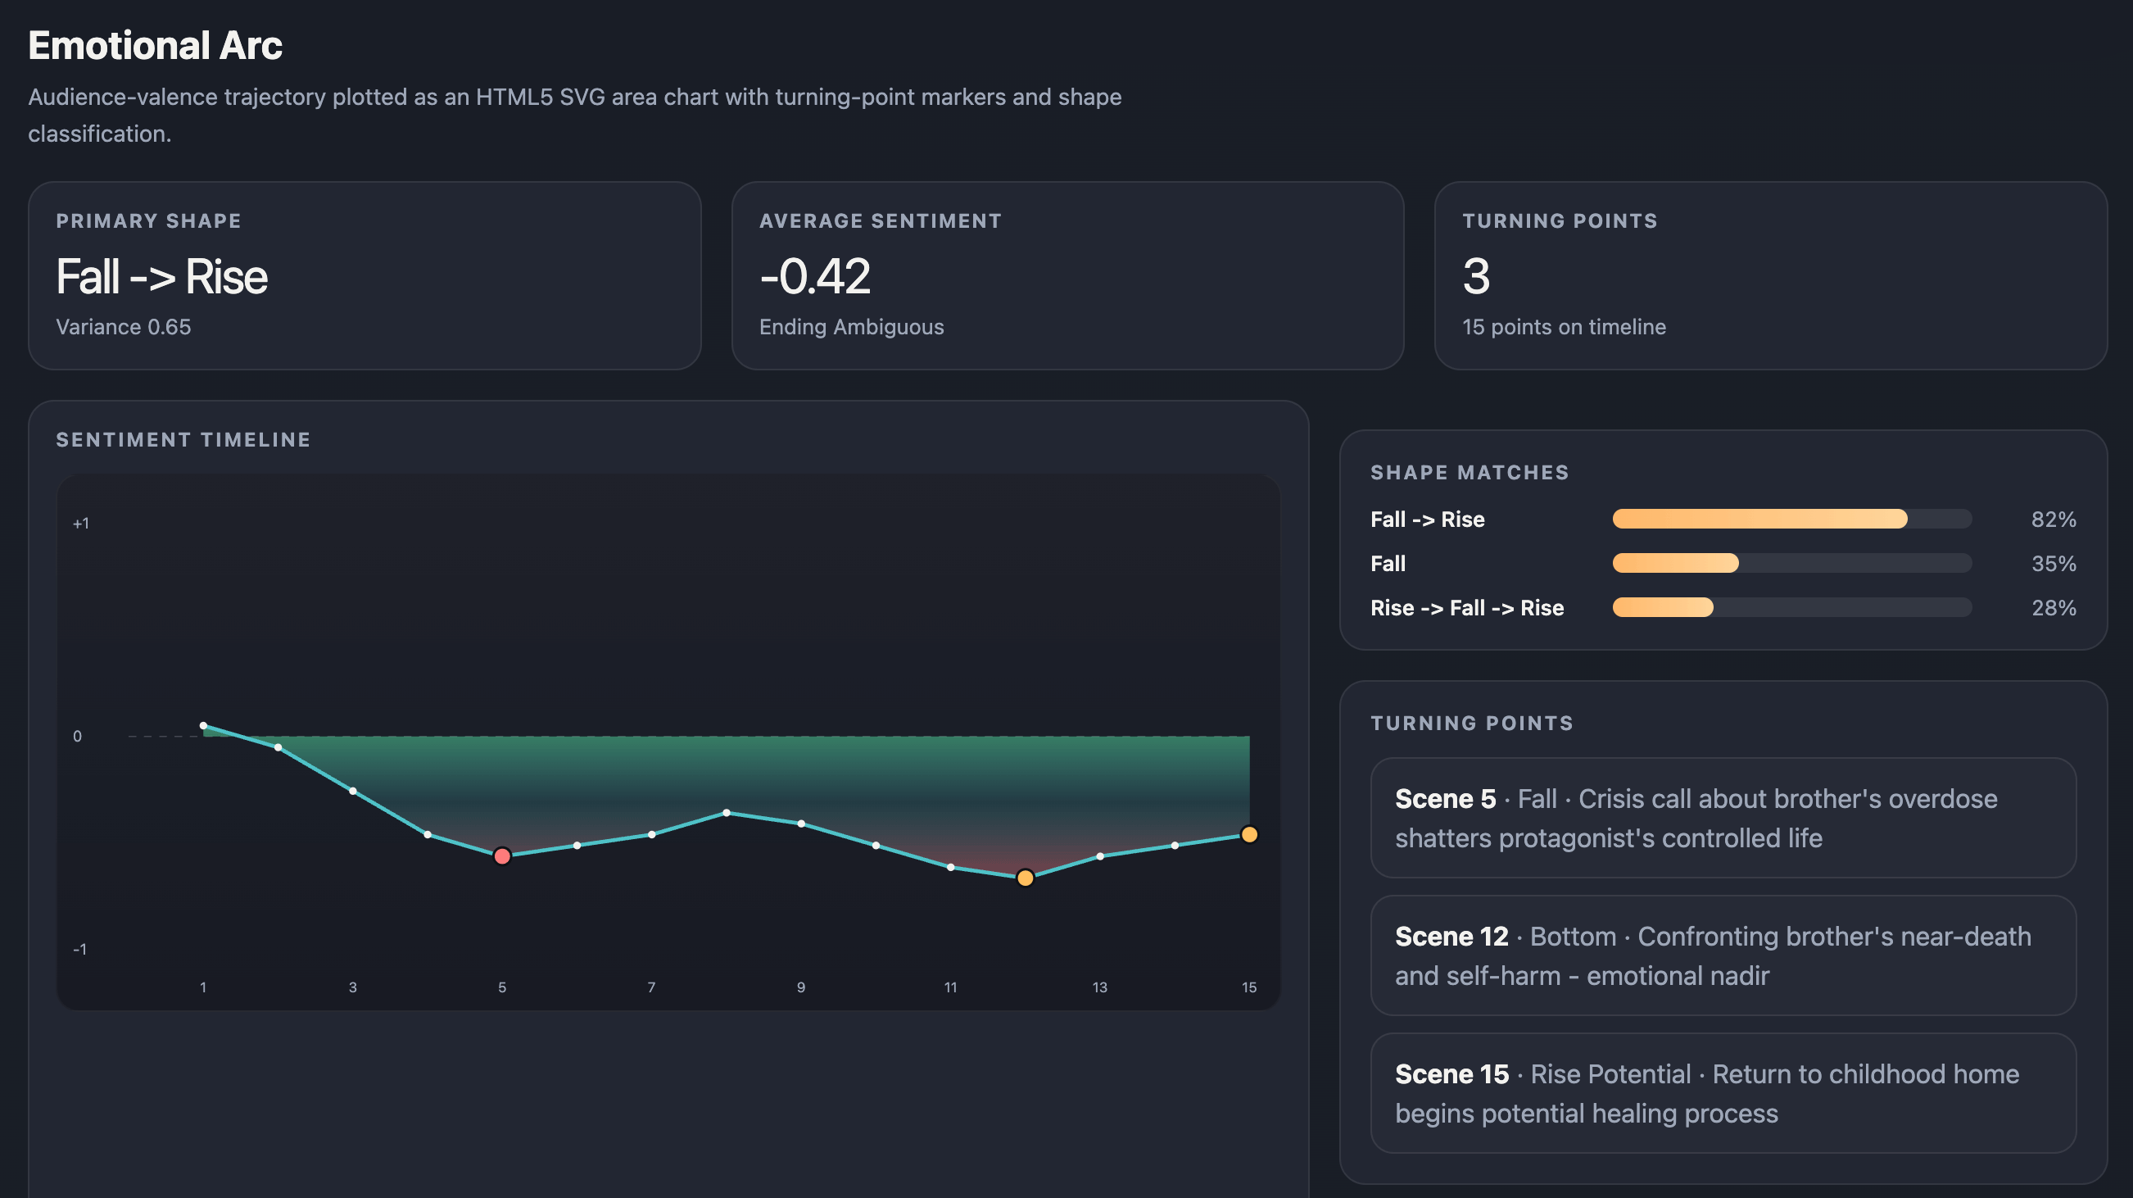Click the 'Emotional Arc' heading
The image size is (2133, 1198).
[155, 46]
